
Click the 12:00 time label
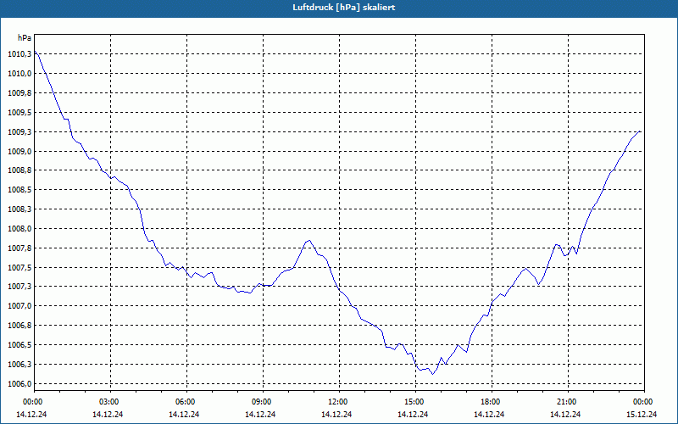pos(339,402)
